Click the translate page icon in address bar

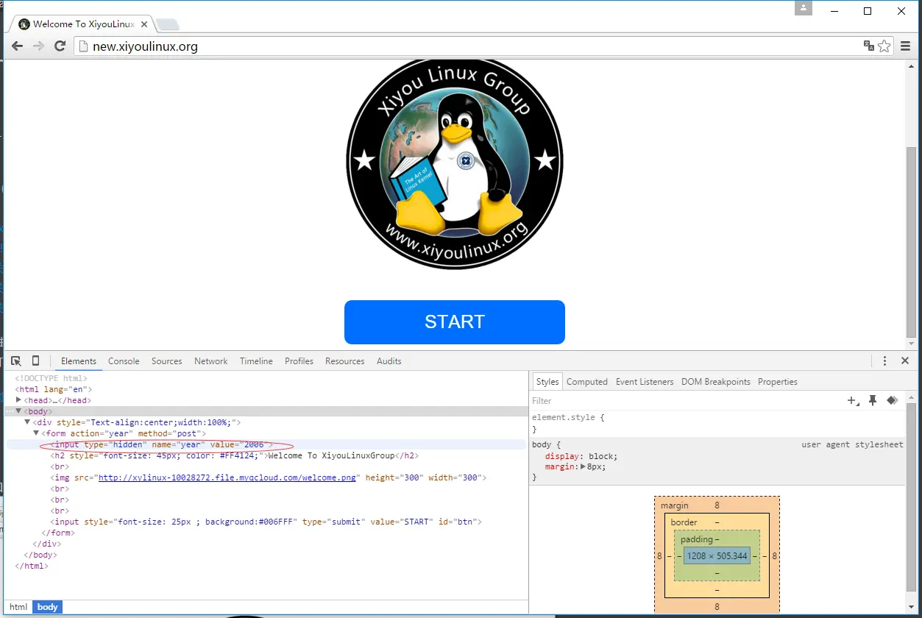(869, 46)
